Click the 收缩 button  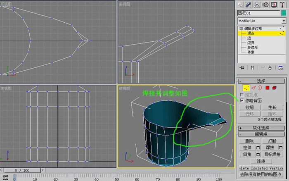(x=249, y=107)
